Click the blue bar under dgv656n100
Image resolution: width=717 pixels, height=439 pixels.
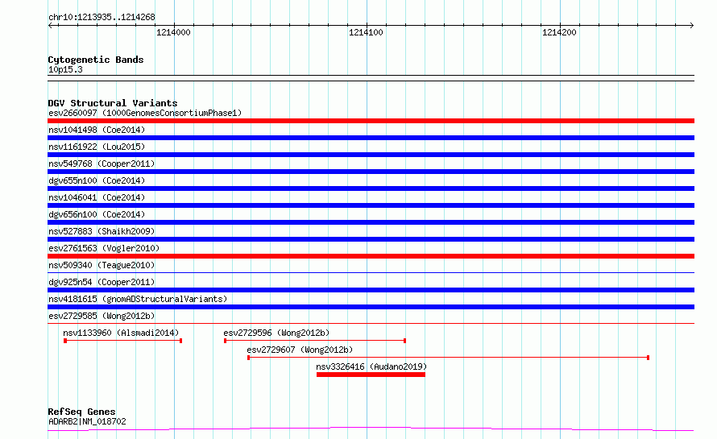point(371,222)
